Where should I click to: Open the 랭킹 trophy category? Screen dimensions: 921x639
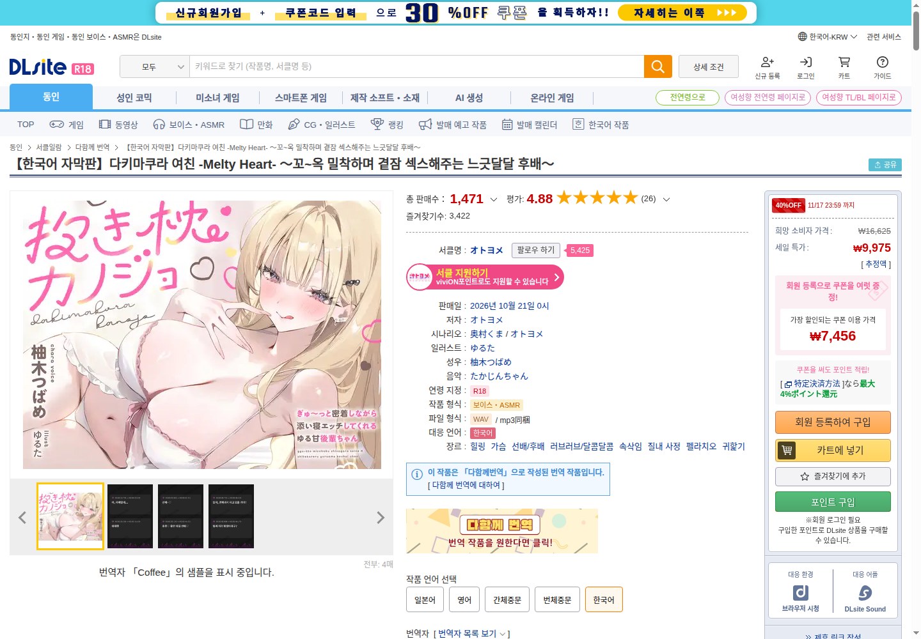coord(387,125)
